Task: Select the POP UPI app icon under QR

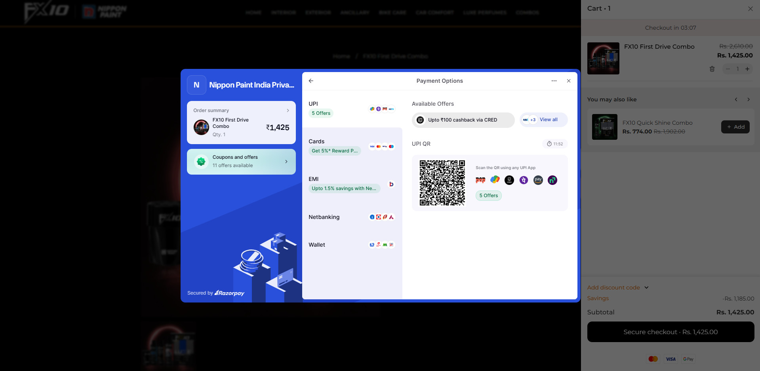Action: pos(480,180)
